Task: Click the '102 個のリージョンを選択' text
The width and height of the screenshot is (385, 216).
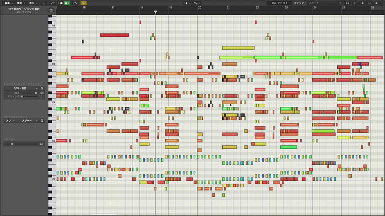Action: tap(24, 9)
